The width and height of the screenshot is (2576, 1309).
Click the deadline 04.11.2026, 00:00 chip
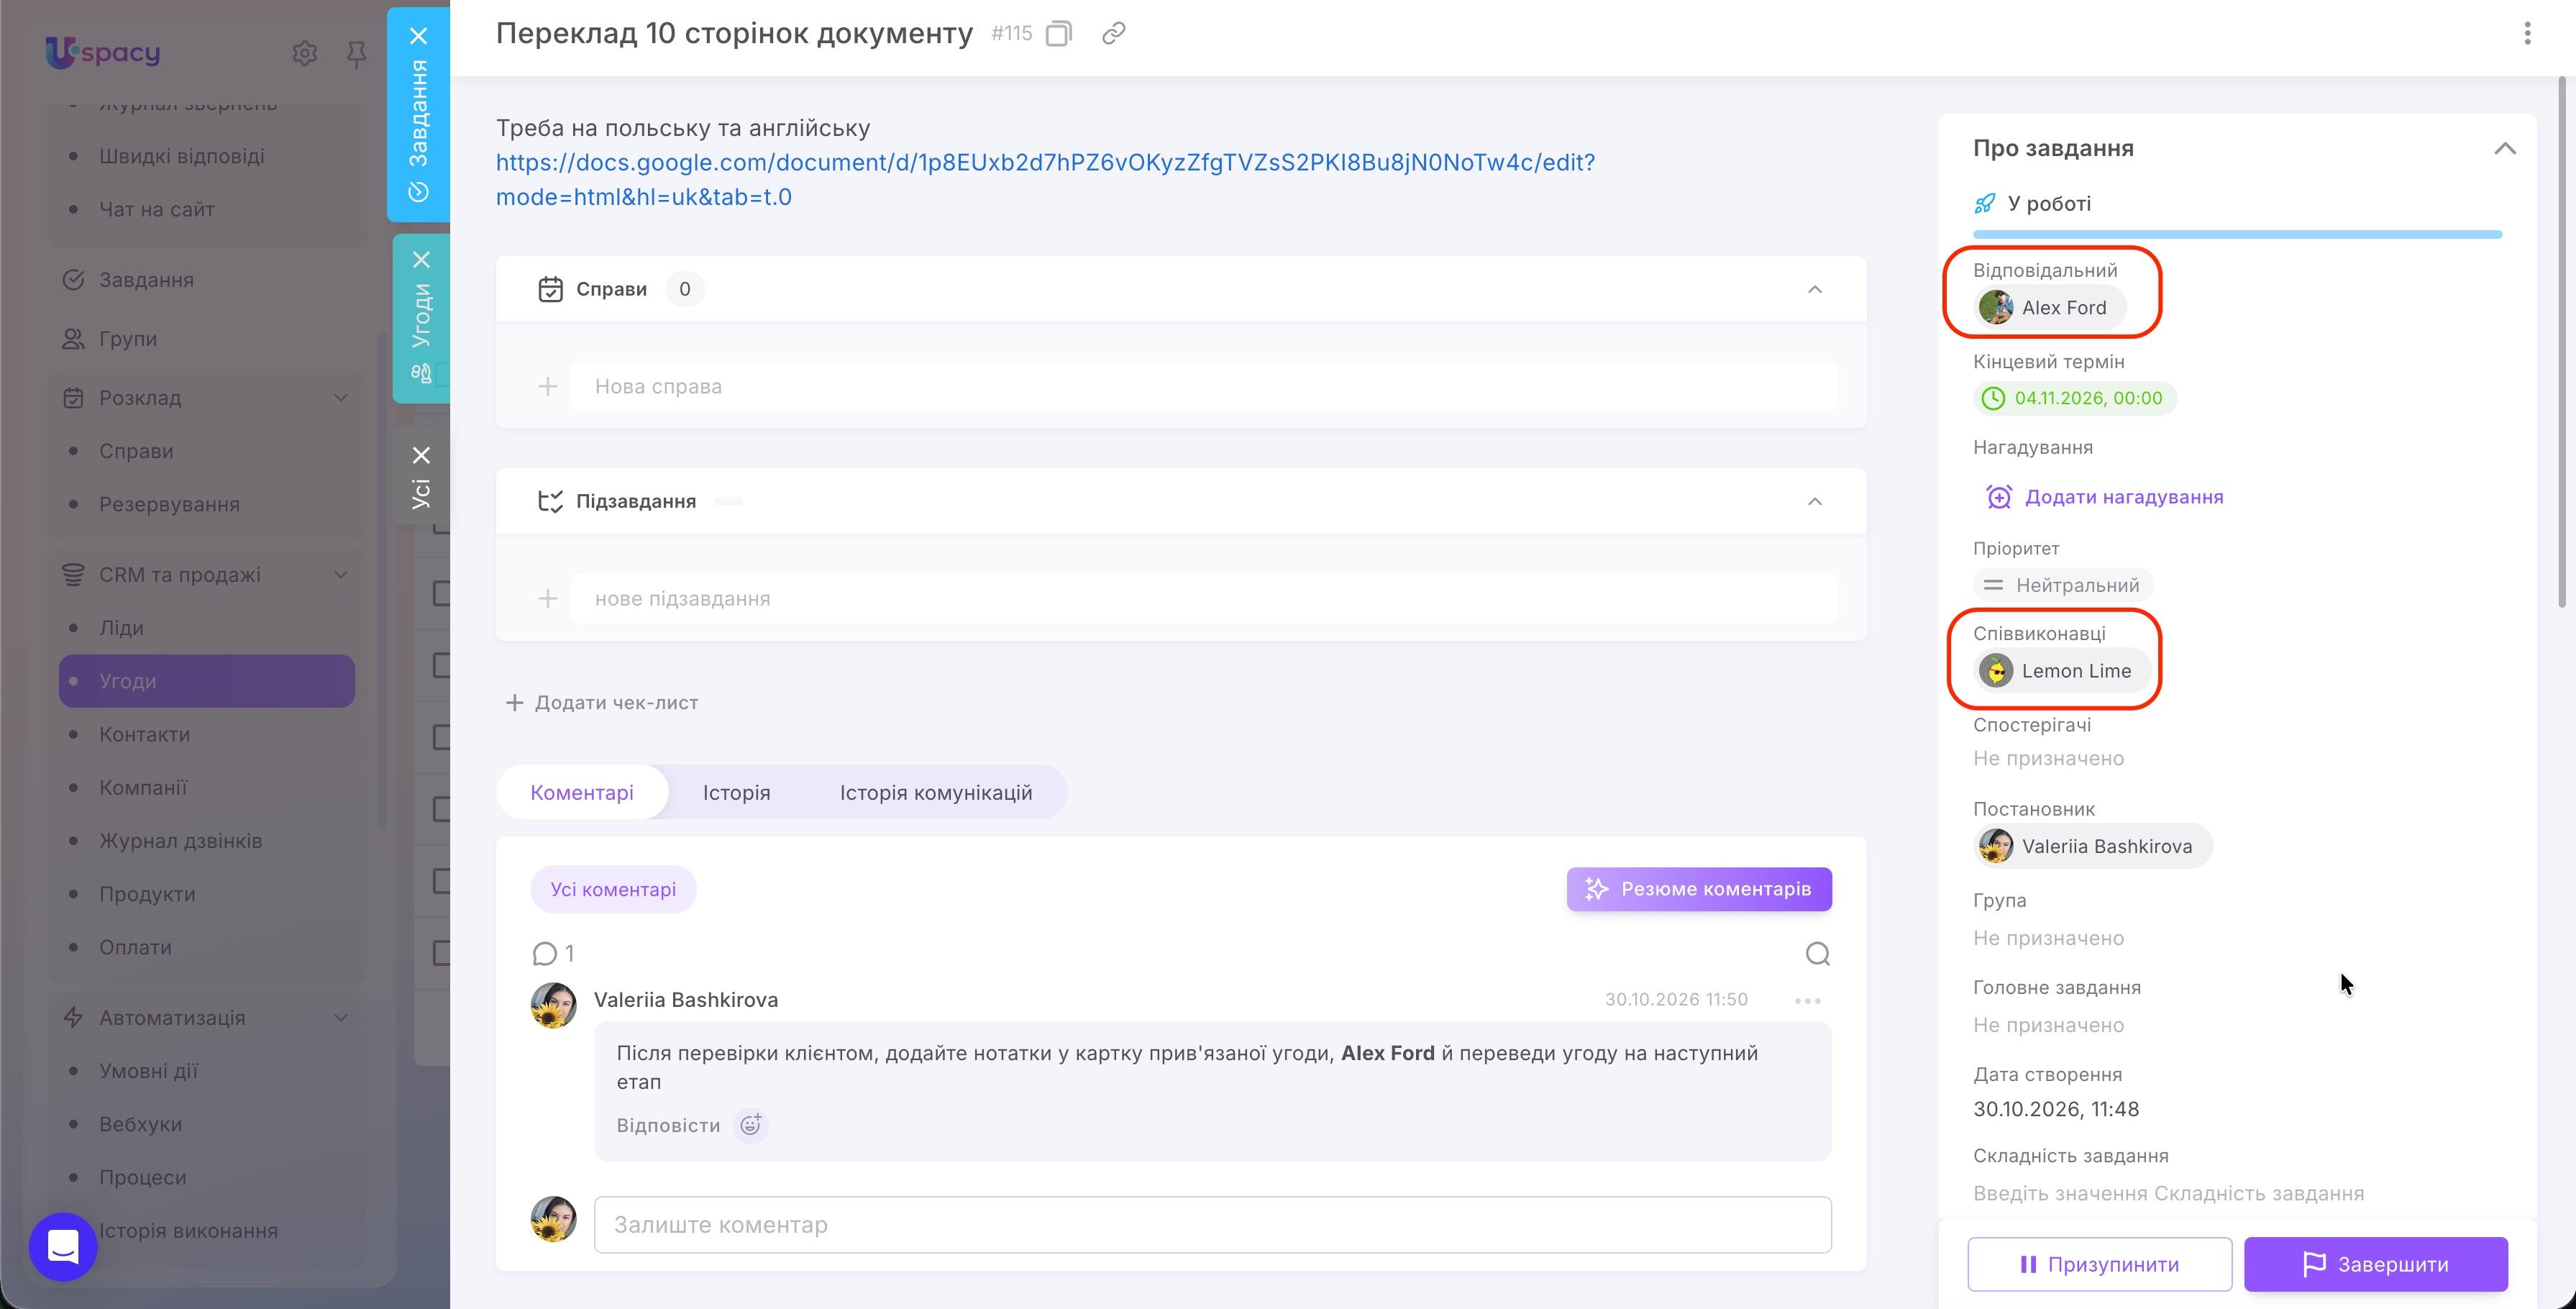tap(2075, 399)
